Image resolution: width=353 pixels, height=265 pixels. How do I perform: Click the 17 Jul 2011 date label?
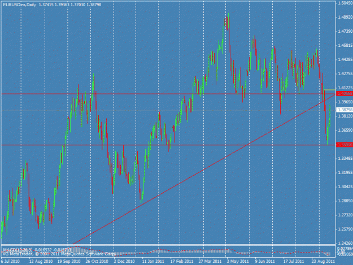[294, 262]
